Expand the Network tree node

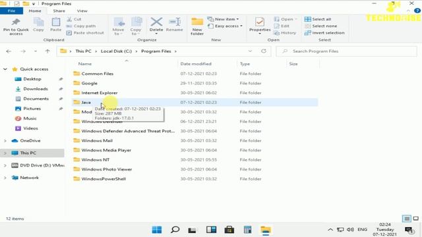pyautogui.click(x=5, y=178)
